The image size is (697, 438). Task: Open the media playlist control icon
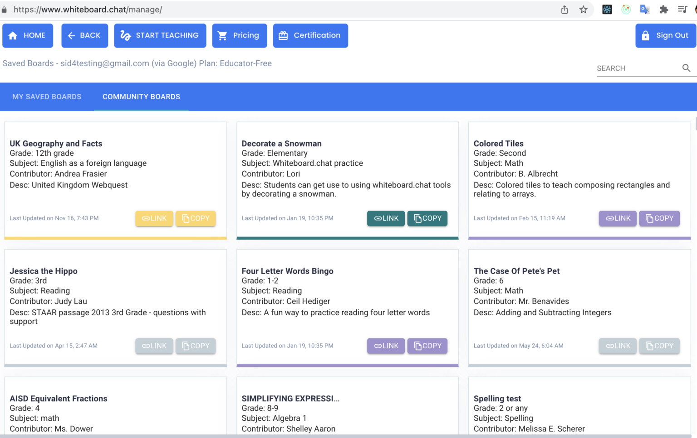682,10
